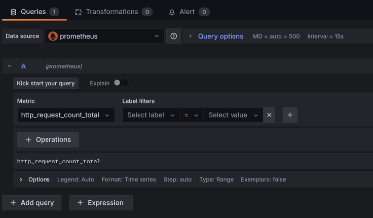Click the Add query button
Image resolution: width=373 pixels, height=218 pixels.
click(x=32, y=203)
